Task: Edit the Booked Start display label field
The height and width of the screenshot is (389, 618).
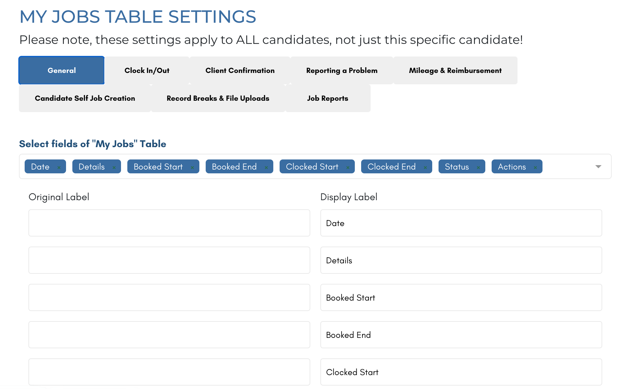Action: [461, 297]
